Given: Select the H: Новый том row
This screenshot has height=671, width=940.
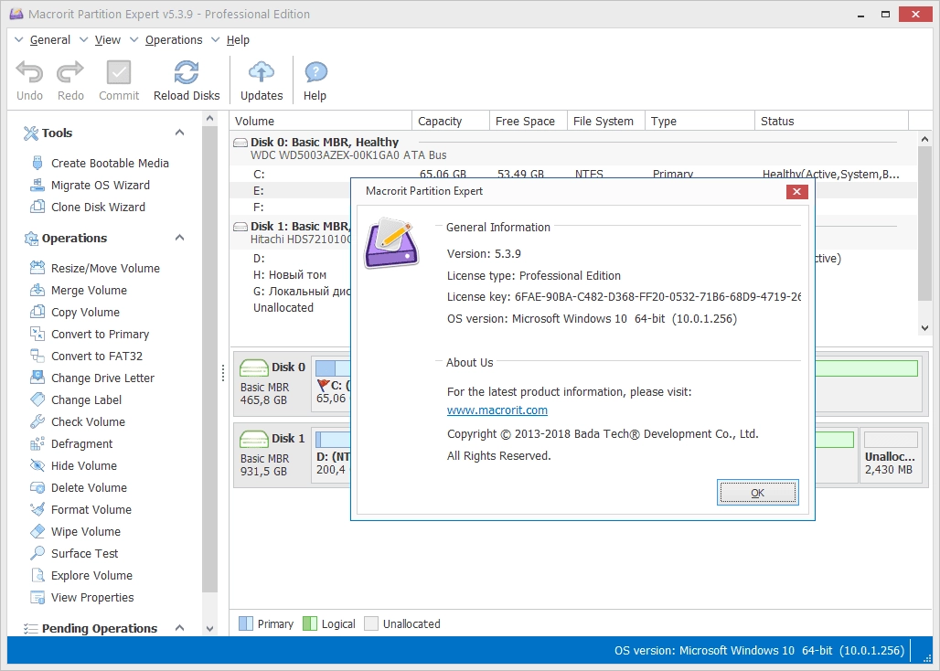Looking at the screenshot, I should click(x=291, y=275).
